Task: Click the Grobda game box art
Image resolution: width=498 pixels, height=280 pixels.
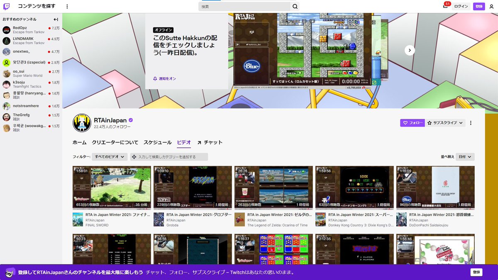Action: 159,219
